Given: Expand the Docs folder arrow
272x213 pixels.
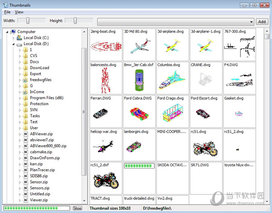Looking at the screenshot, I should point(20,62).
